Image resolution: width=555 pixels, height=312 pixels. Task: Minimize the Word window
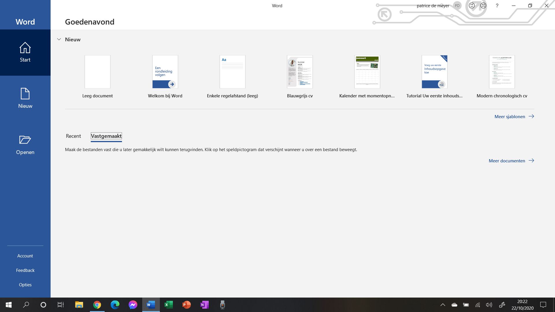tap(514, 5)
